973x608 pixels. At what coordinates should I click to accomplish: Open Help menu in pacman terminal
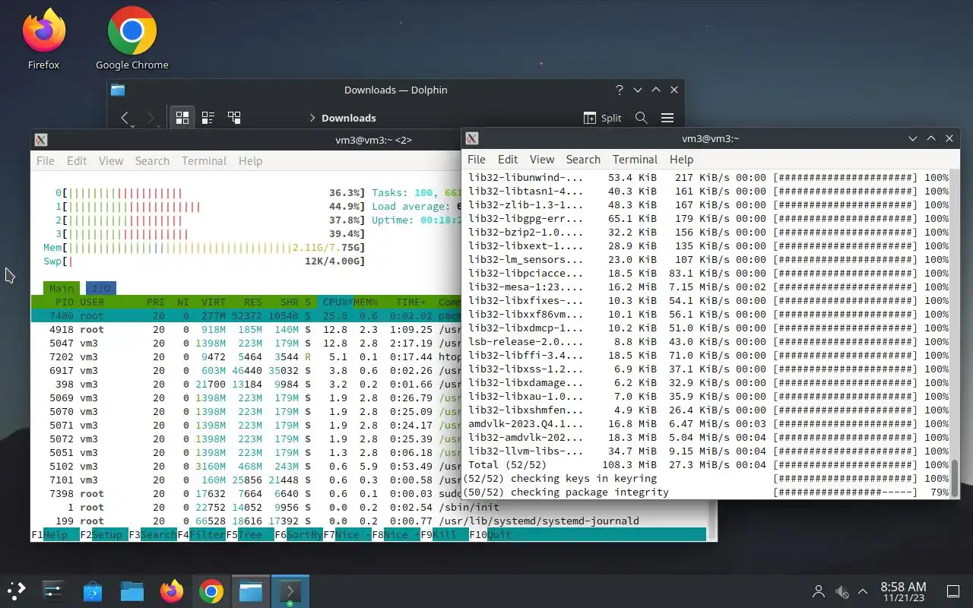(x=681, y=159)
